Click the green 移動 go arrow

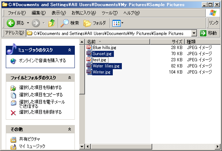[203, 33]
